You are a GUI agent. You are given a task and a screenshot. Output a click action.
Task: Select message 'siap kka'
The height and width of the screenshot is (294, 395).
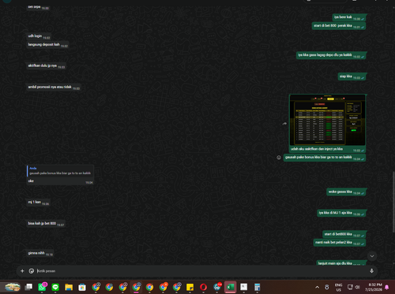coord(352,76)
